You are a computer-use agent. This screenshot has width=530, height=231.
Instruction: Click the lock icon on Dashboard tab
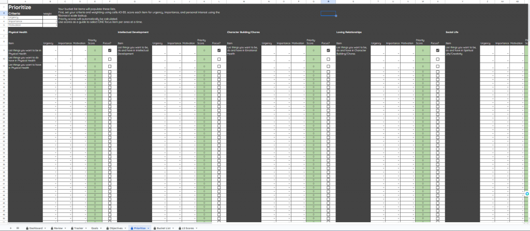[26, 227]
